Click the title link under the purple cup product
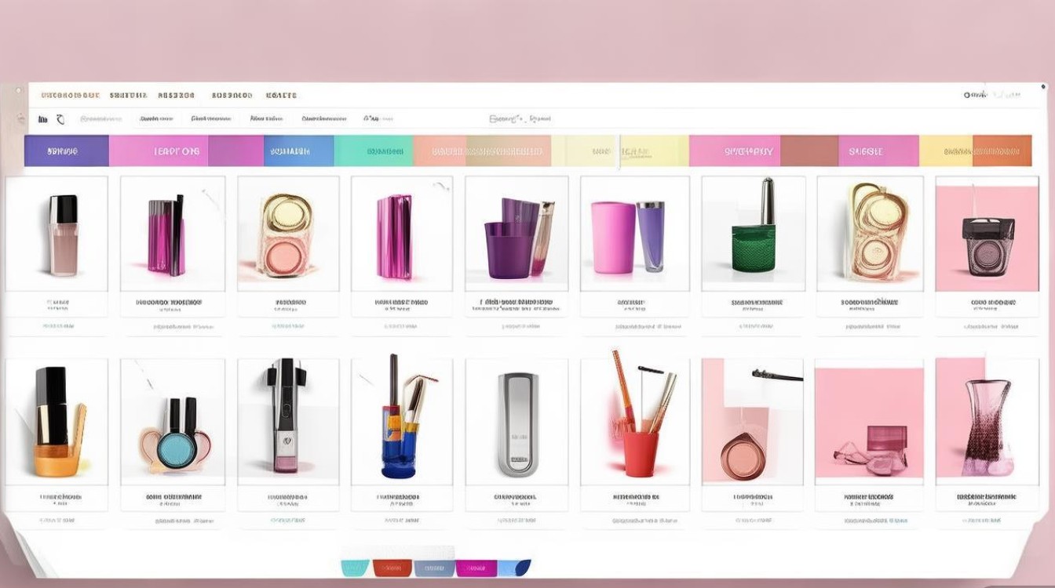Image resolution: width=1055 pixels, height=588 pixels. tap(516, 302)
